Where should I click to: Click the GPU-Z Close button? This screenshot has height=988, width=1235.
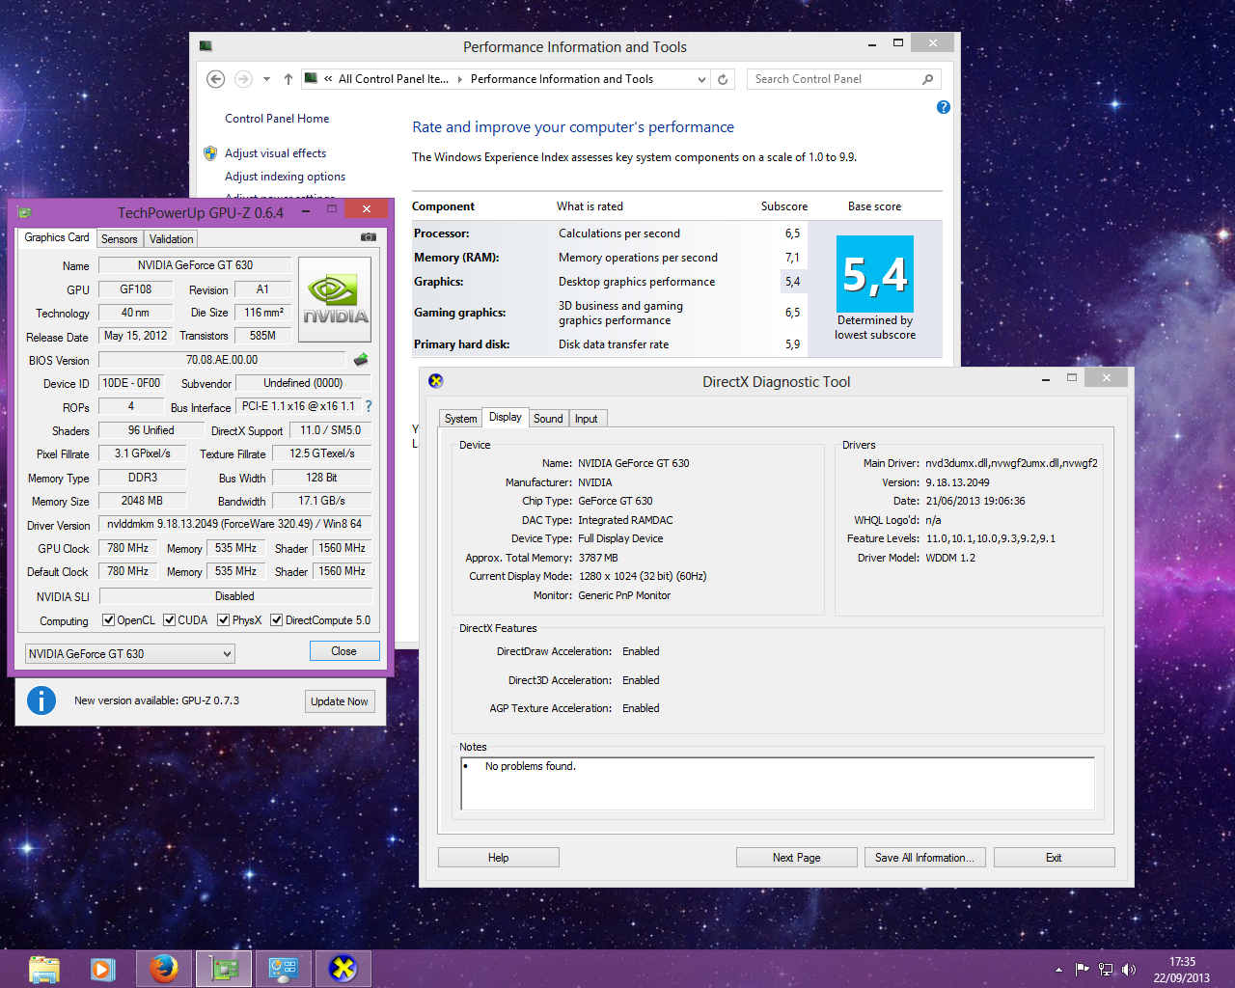point(344,651)
